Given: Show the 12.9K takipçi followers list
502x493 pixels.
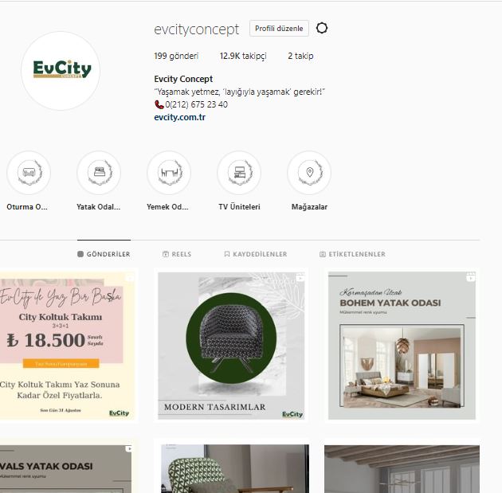Looking at the screenshot, I should click(x=243, y=56).
